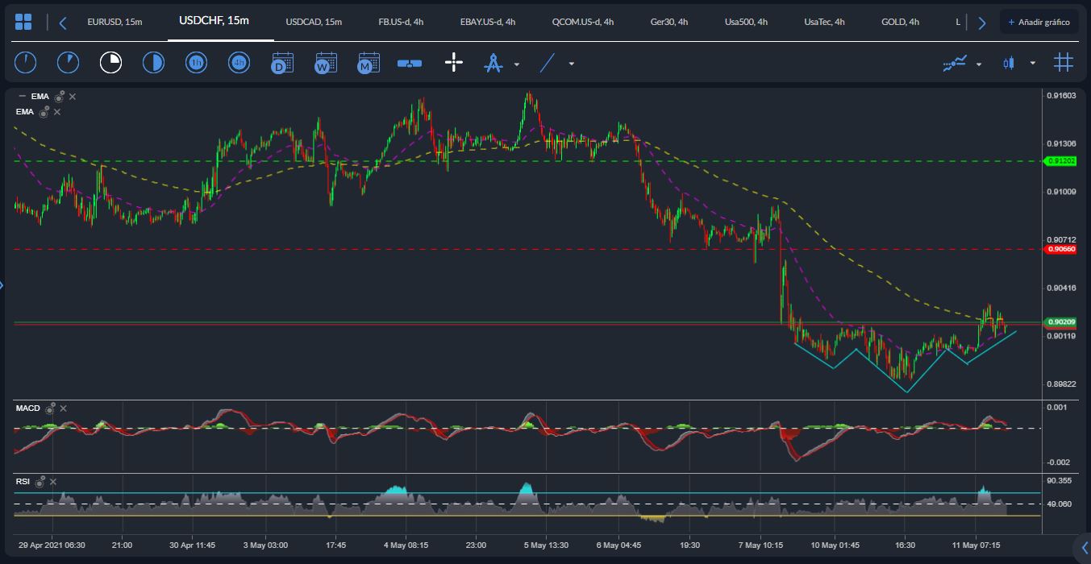Remove the second EMA indicator
Image resolution: width=1091 pixels, height=564 pixels.
tap(57, 112)
